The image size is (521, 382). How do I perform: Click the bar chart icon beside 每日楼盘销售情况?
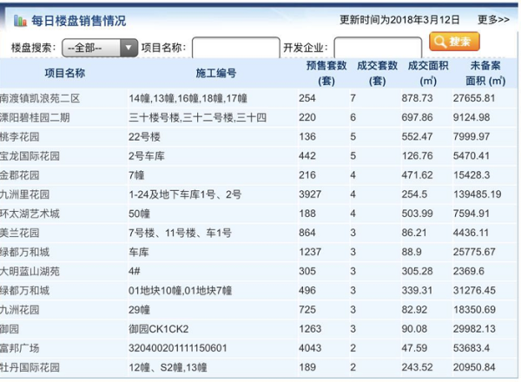pos(20,21)
